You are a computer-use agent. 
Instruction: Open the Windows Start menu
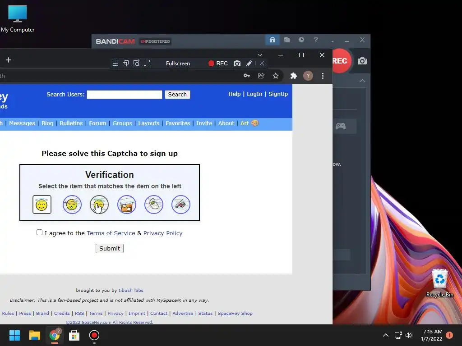(x=14, y=335)
